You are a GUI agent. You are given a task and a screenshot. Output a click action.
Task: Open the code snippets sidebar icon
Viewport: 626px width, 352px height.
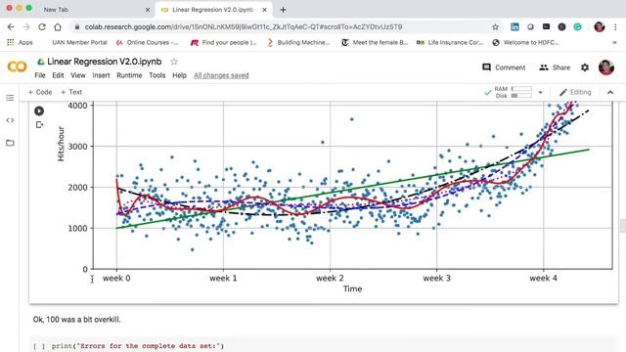tap(10, 120)
